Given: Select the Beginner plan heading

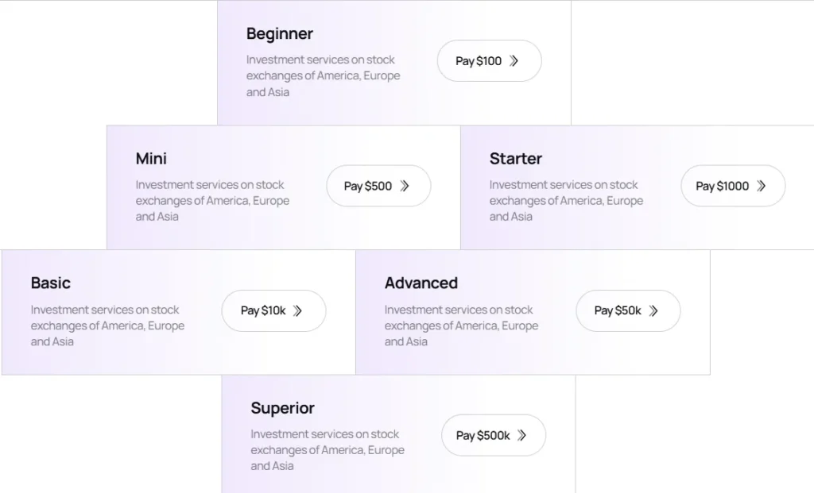Looking at the screenshot, I should [279, 34].
